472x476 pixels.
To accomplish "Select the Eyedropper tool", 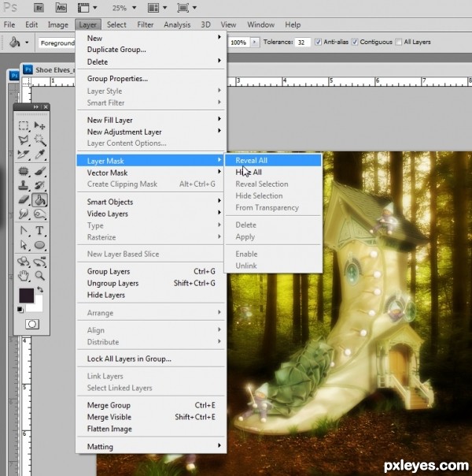I will [x=39, y=154].
